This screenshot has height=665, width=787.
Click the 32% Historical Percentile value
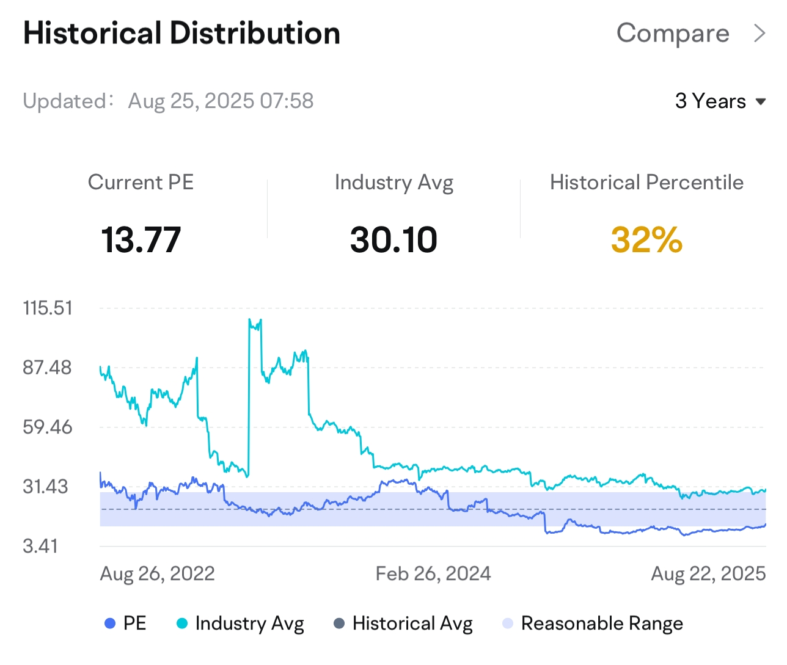tap(646, 239)
